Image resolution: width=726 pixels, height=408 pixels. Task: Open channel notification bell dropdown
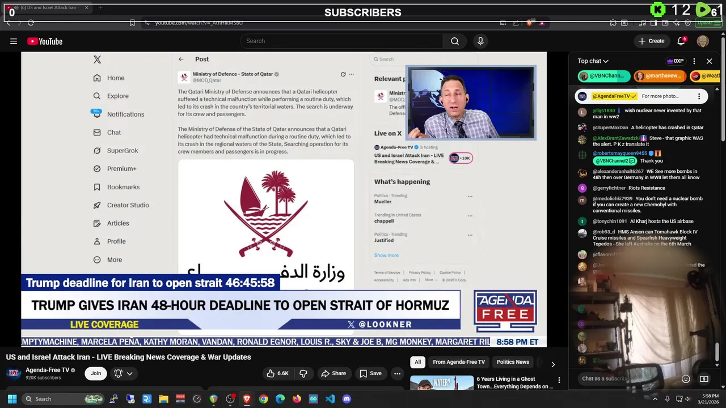tap(123, 373)
